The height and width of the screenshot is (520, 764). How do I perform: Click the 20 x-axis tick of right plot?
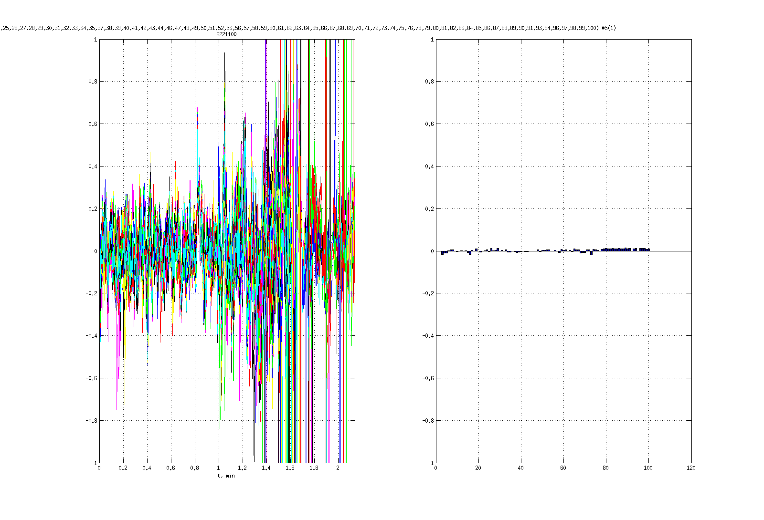(478, 468)
